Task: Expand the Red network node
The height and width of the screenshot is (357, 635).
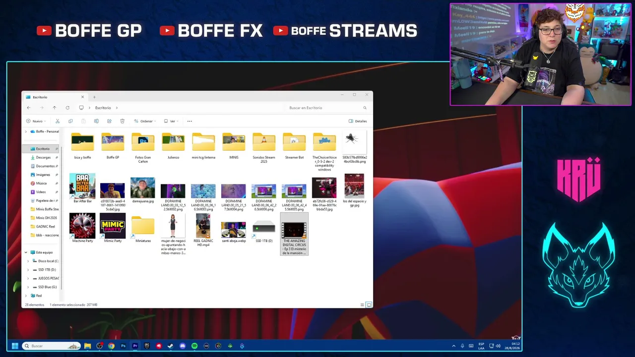Action: 26,296
